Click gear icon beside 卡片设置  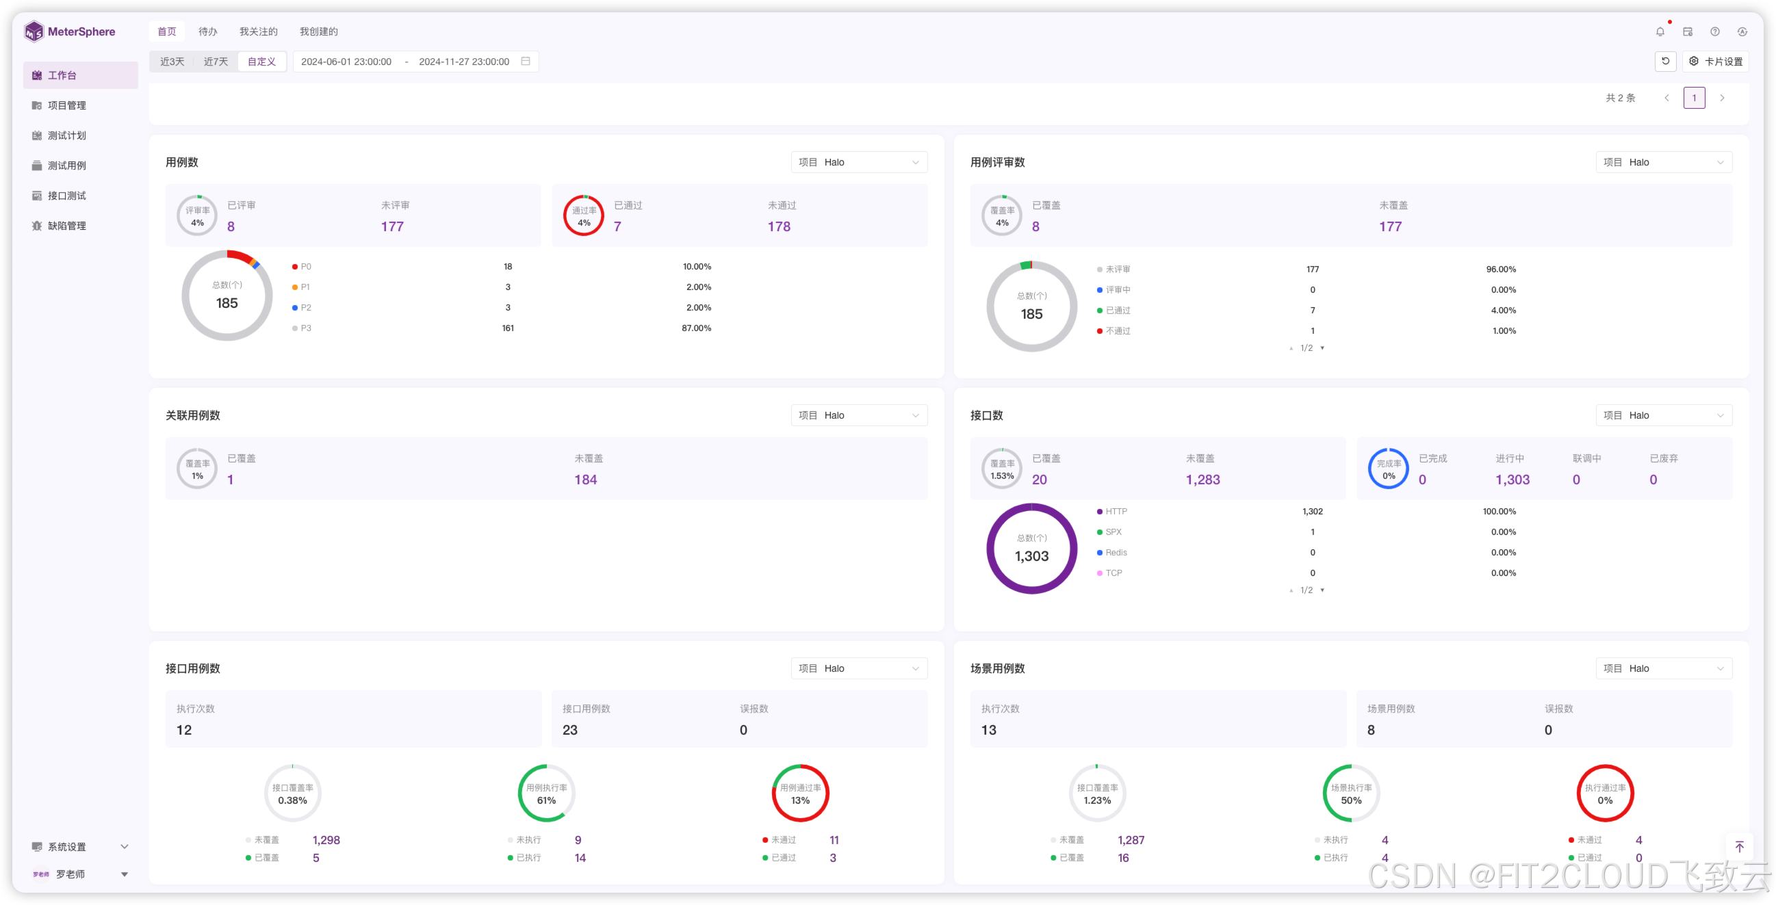pos(1694,62)
